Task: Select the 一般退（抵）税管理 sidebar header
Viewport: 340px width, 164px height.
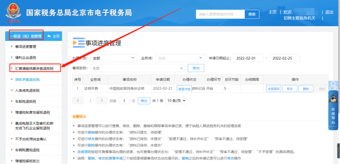Action: point(26,36)
